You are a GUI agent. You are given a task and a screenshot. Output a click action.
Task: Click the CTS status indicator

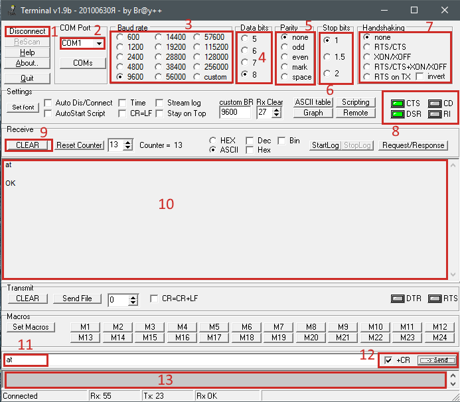click(398, 103)
